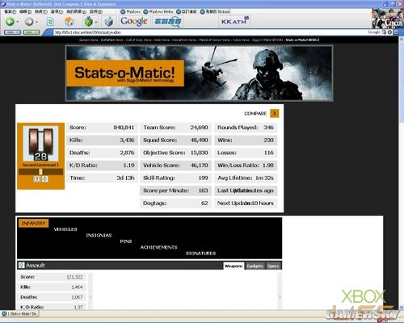Click the Google logo toolbar button
The height and width of the screenshot is (323, 404).
[x=134, y=21]
